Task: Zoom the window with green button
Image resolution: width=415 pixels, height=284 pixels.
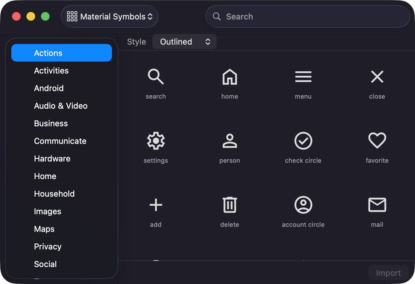Action: tap(45, 16)
